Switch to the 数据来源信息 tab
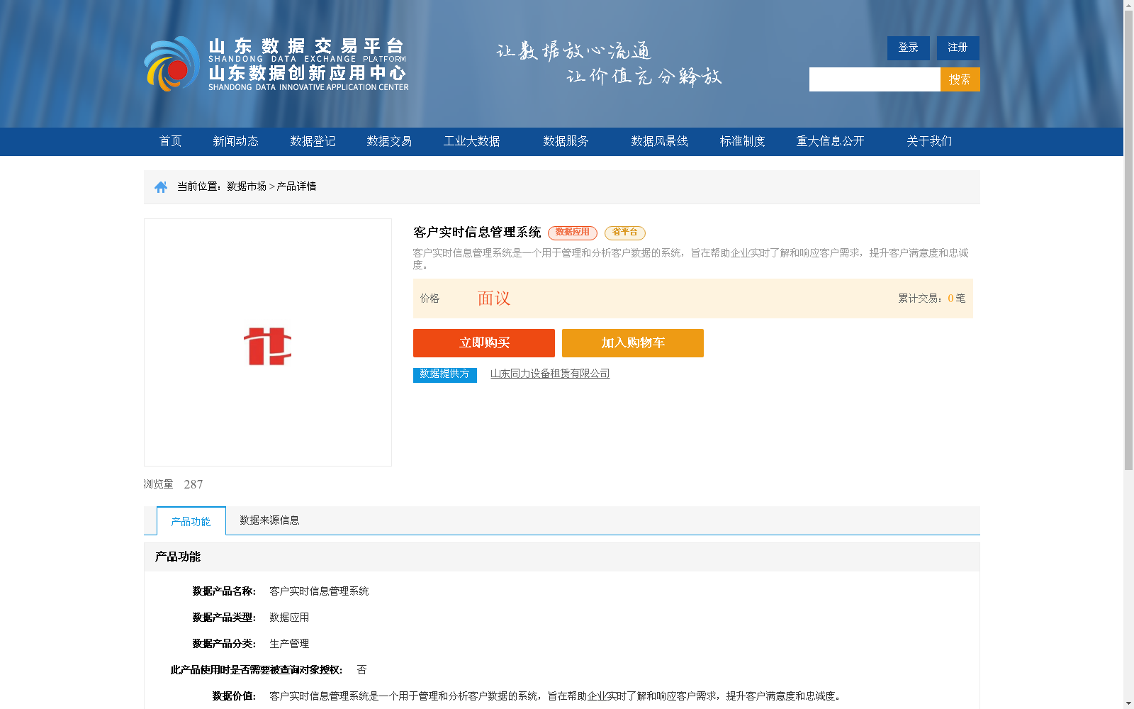 [x=269, y=520]
